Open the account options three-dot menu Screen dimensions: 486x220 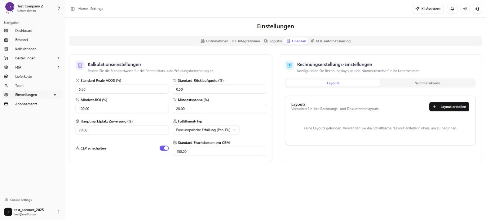tap(59, 212)
